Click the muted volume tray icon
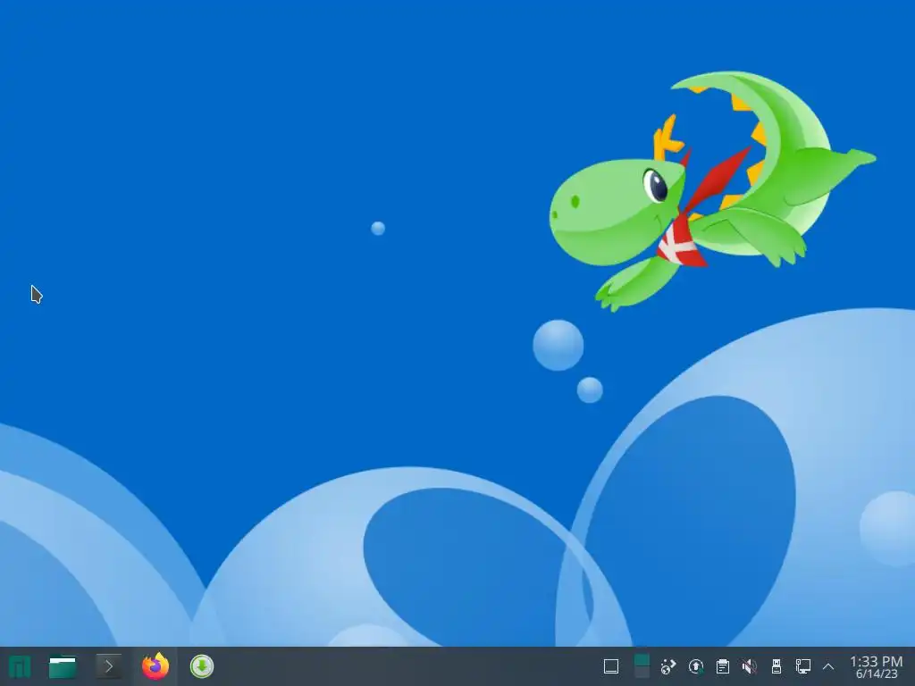Image resolution: width=915 pixels, height=686 pixels. tap(750, 666)
